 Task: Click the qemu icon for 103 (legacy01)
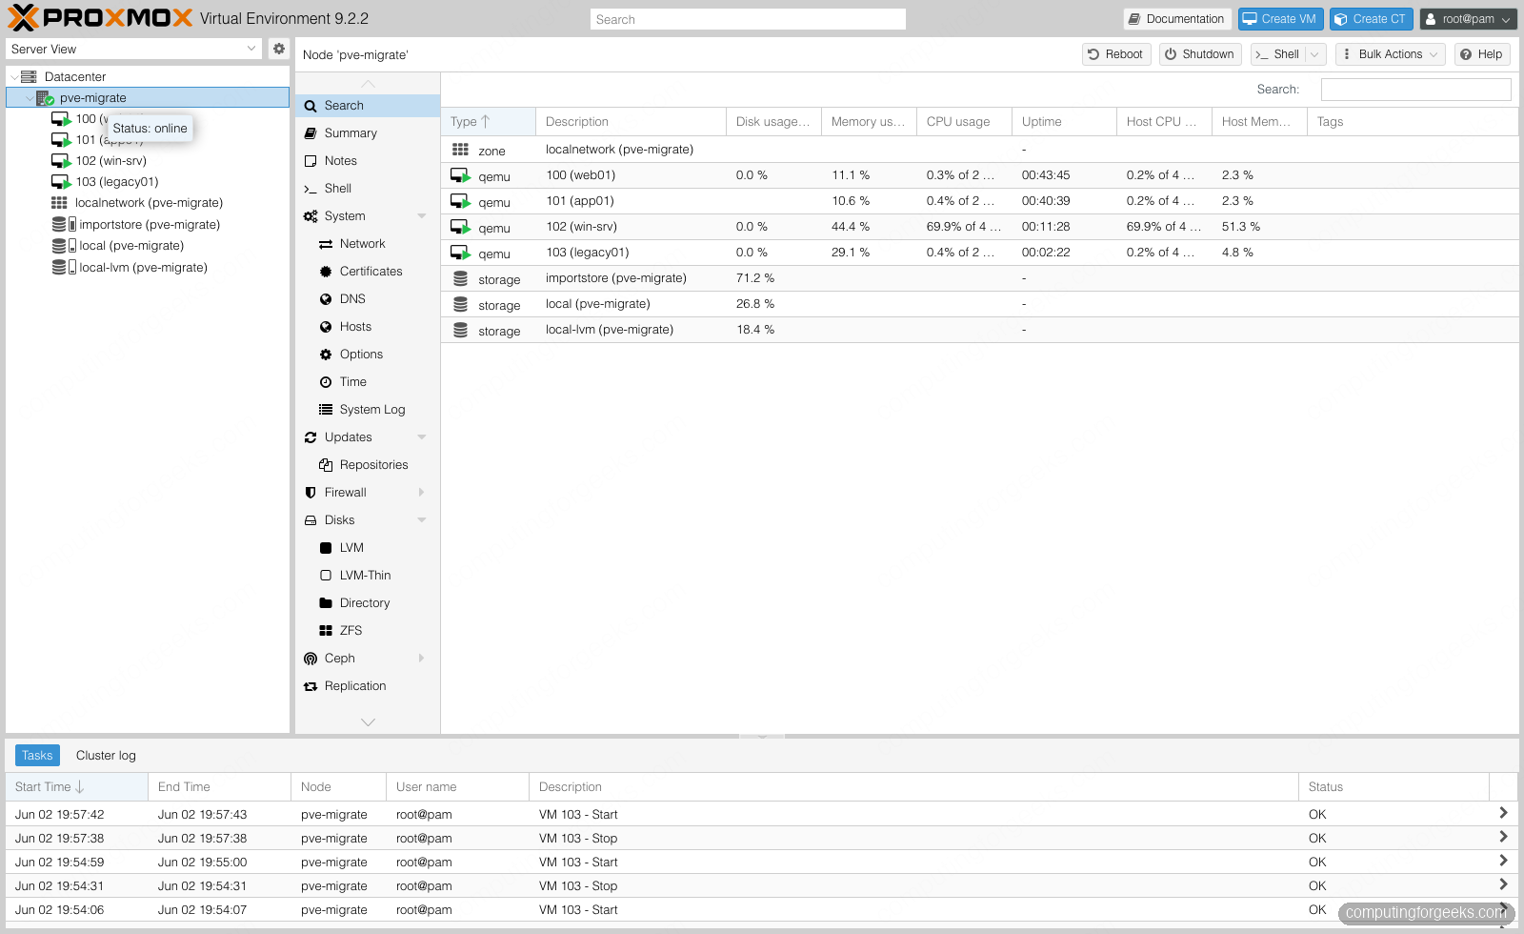point(460,253)
